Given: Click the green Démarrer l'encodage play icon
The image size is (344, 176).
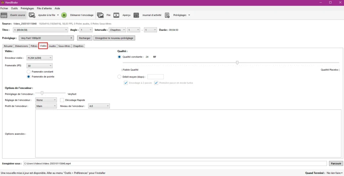Looking at the screenshot, I should [x=64, y=15].
